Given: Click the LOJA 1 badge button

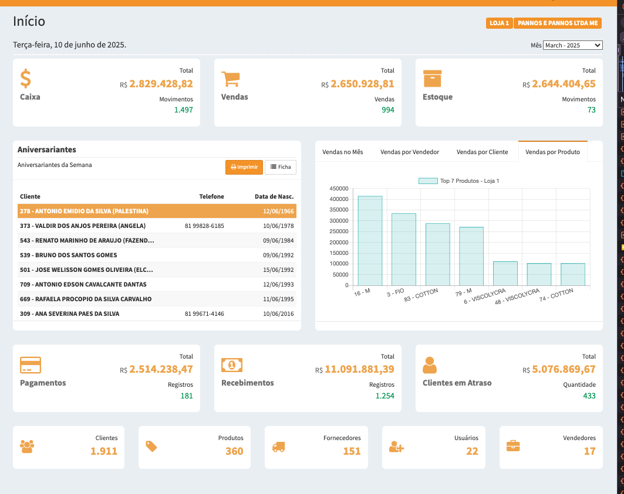Looking at the screenshot, I should pos(499,23).
